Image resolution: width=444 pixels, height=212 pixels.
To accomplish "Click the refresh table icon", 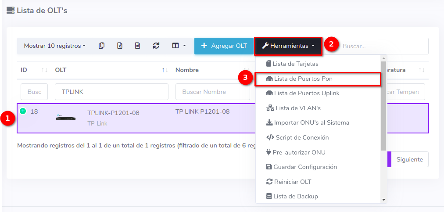I will point(156,46).
